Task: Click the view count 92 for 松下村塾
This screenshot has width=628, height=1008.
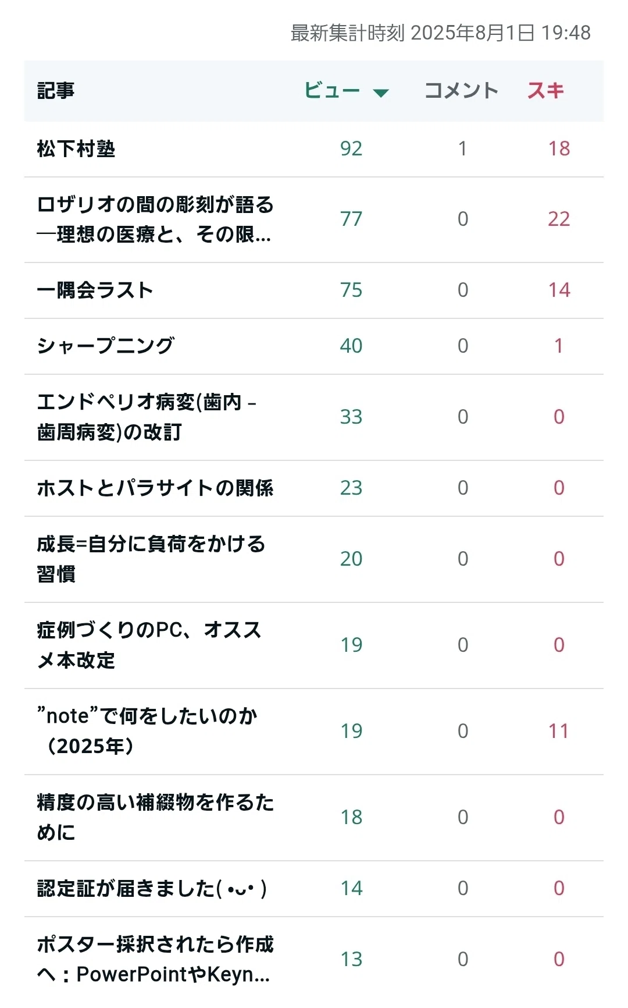Action: point(351,149)
